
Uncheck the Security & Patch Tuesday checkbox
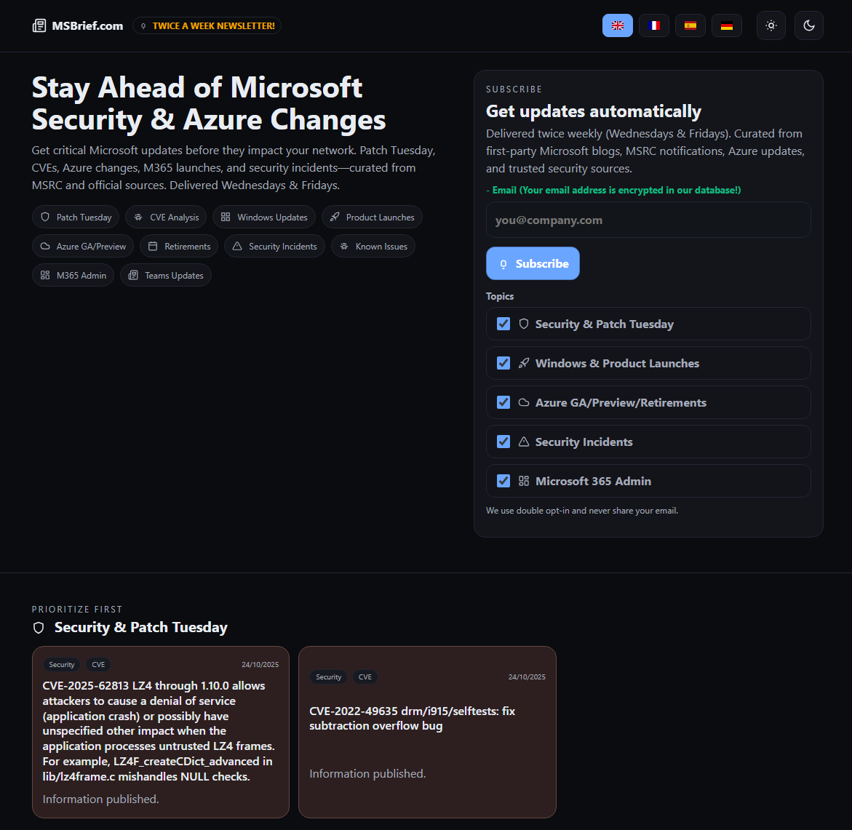tap(503, 324)
